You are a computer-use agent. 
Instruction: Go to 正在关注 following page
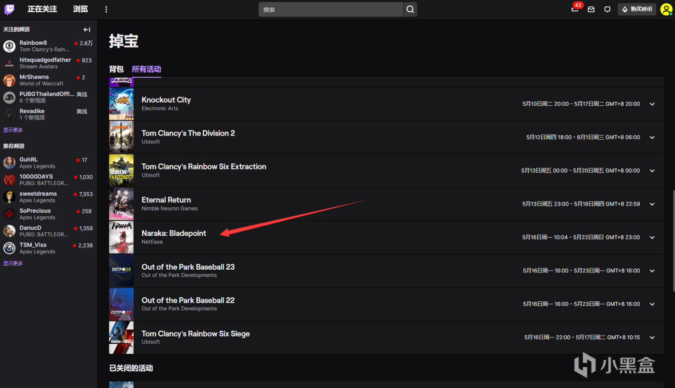42,9
